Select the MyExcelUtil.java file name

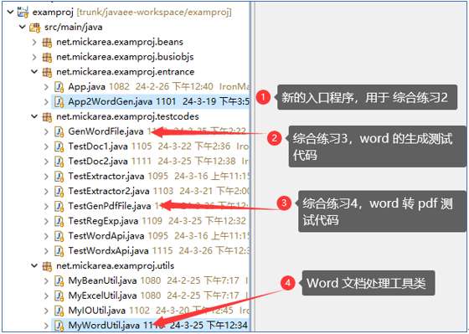(x=102, y=296)
